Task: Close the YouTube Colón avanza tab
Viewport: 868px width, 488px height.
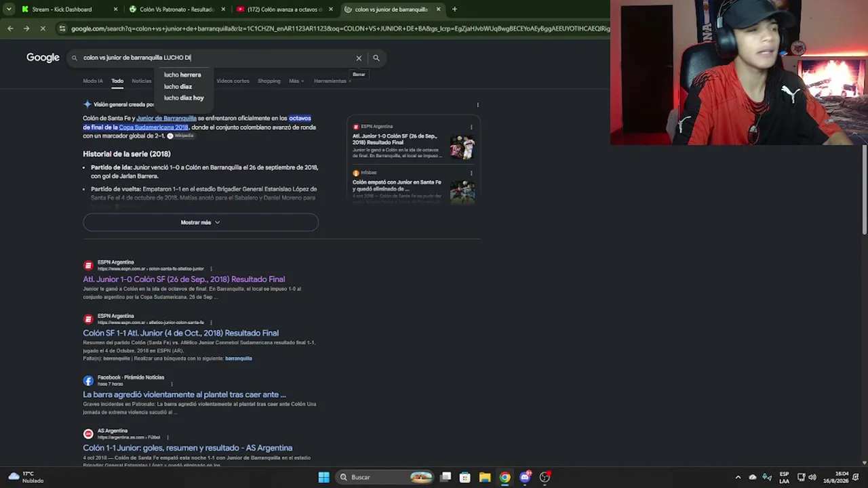Action: tap(331, 9)
